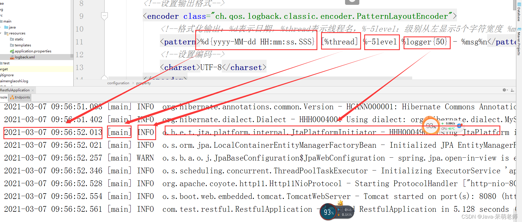Click the target folder row
Screen dimensions: 522x222
pyautogui.click(x=37, y=69)
